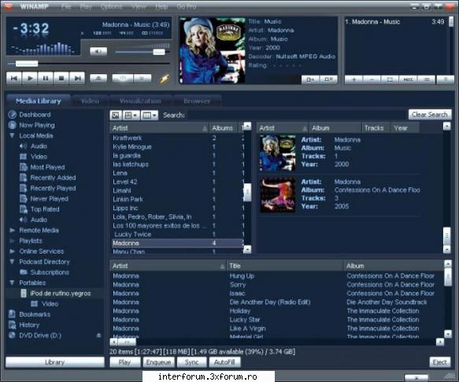
Task: Eject DVD Drive (D:) icon
Action: 99,336
